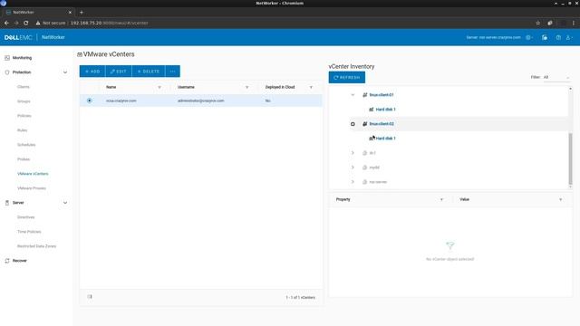
Task: Reload the page in Chromium
Action: [x=26, y=23]
